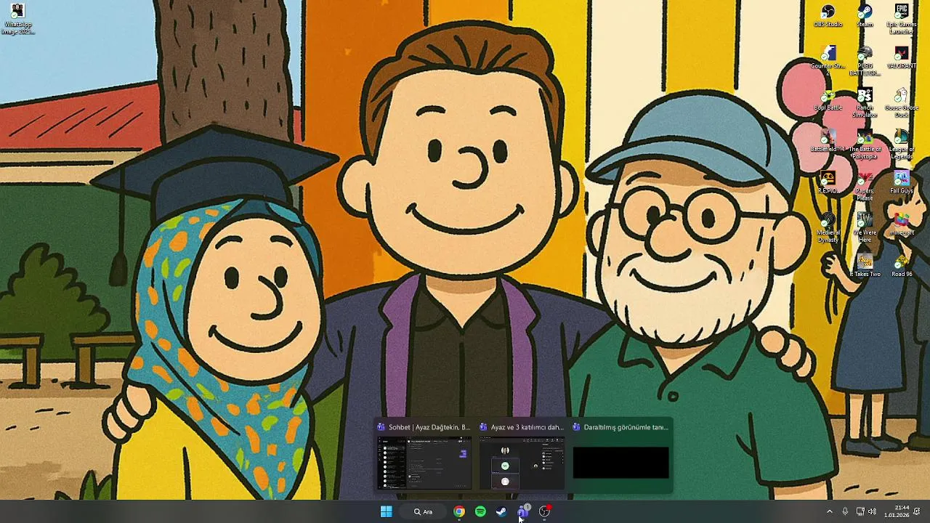Viewport: 930px width, 523px height.
Task: Select the It Takes Two desktop icon
Action: tap(865, 267)
